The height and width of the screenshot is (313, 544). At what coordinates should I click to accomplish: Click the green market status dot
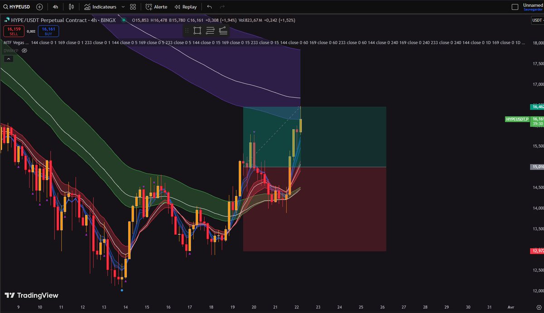click(125, 20)
